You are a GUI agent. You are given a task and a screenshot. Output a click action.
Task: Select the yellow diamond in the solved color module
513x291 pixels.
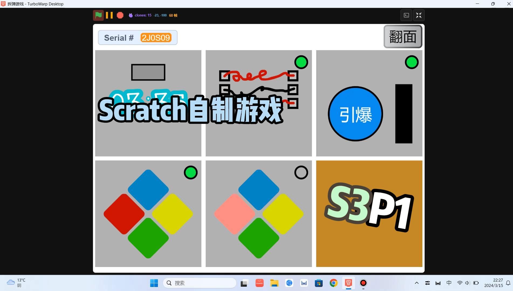pos(173,214)
